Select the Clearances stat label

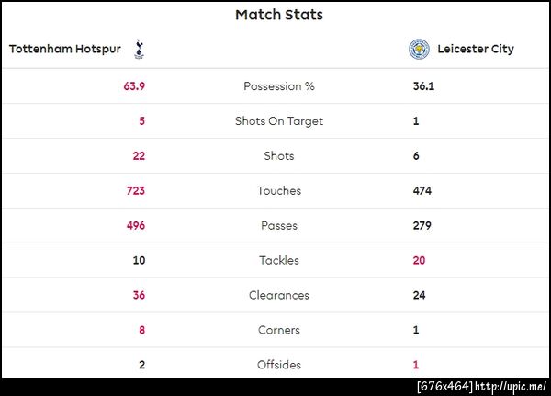point(279,296)
